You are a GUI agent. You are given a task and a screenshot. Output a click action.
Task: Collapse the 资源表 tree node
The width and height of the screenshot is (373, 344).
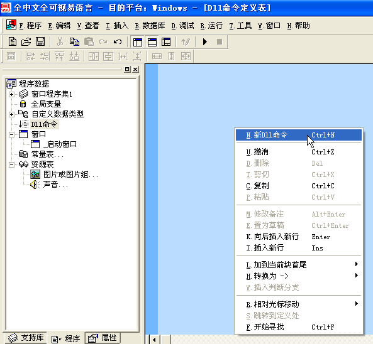(x=11, y=164)
